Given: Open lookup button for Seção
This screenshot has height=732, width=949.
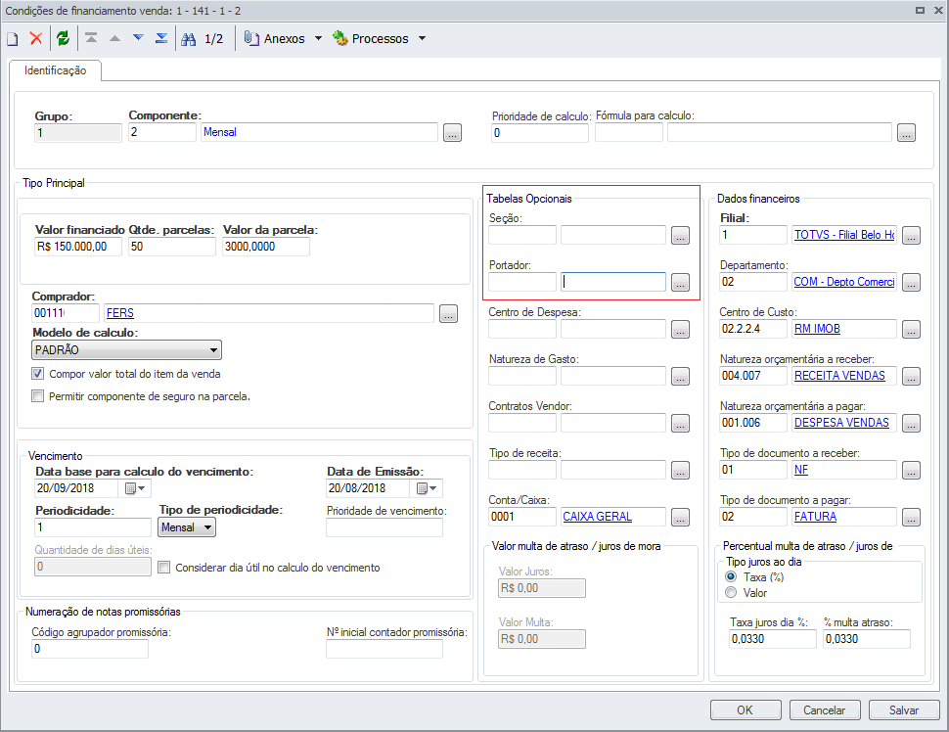Looking at the screenshot, I should click(x=680, y=236).
